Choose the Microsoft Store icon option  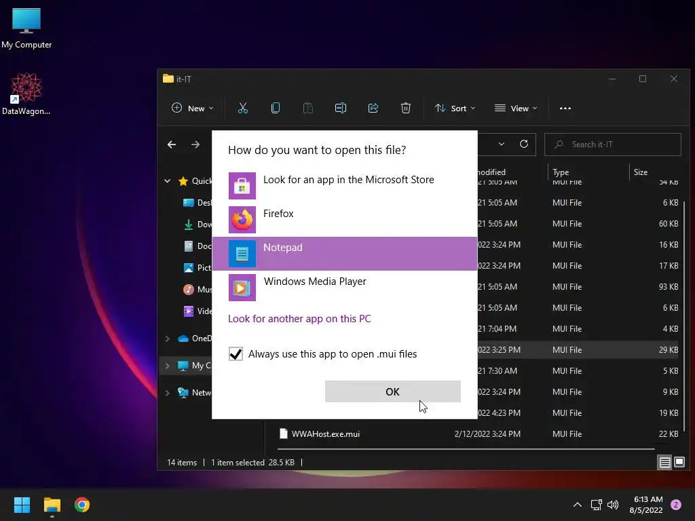tap(242, 186)
